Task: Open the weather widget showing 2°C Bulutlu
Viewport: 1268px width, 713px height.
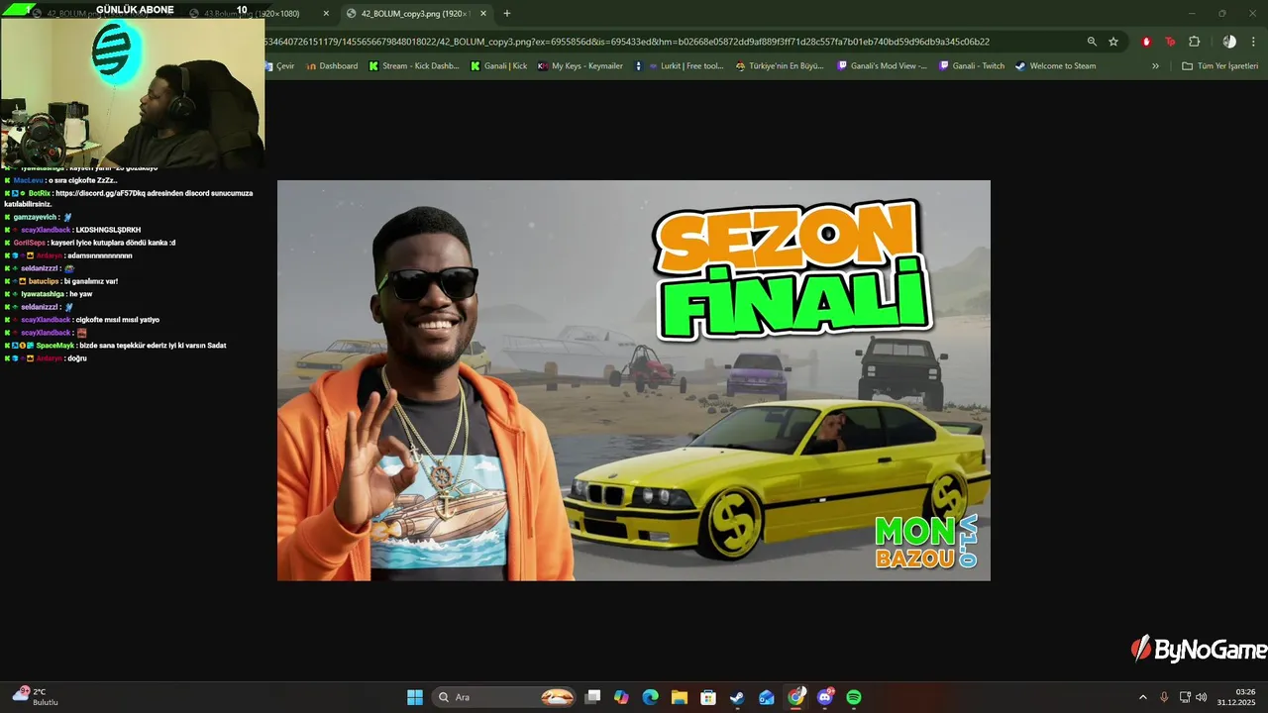Action: (35, 697)
